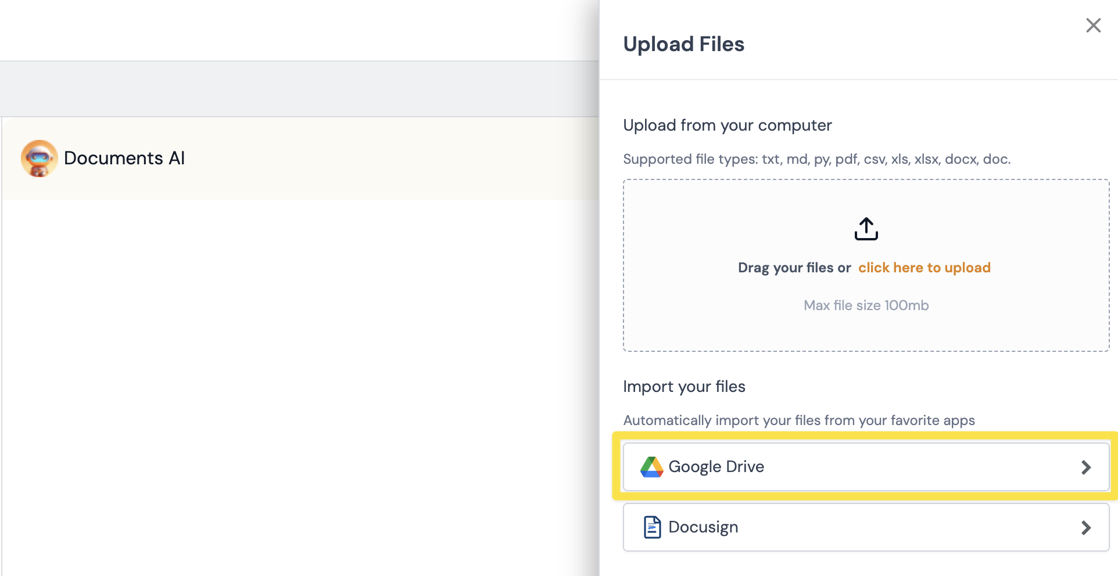Viewport: 1118px width, 576px height.
Task: Click the 'Automatically import your files' description
Action: coord(798,420)
